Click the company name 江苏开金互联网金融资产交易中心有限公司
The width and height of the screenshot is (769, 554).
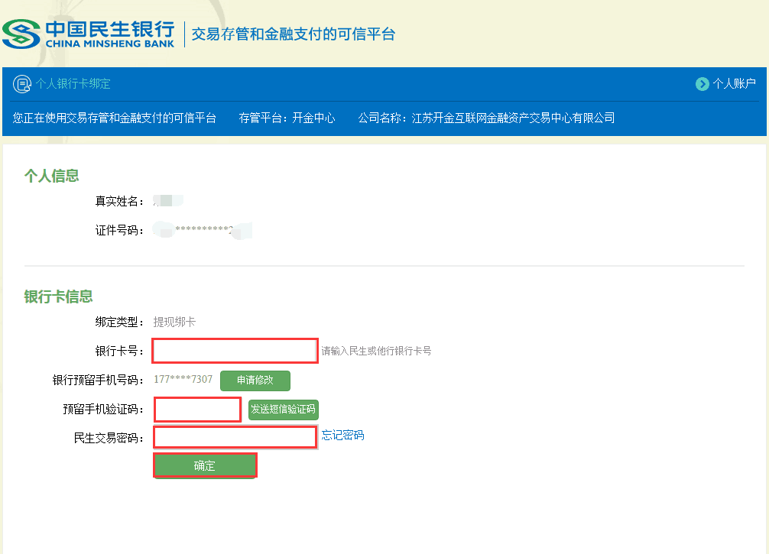(x=513, y=118)
